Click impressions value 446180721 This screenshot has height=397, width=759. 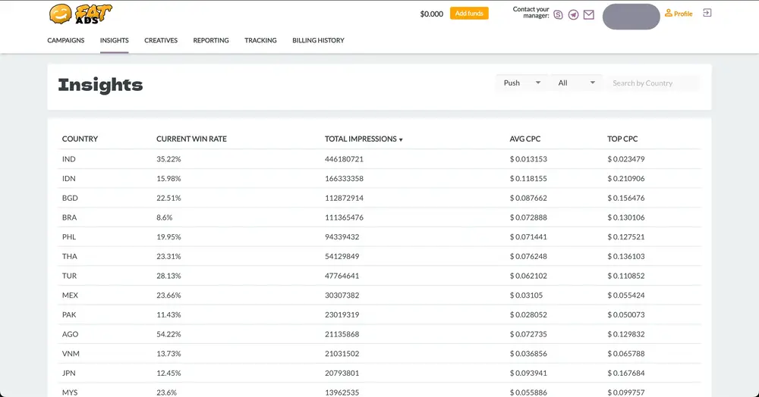(344, 159)
